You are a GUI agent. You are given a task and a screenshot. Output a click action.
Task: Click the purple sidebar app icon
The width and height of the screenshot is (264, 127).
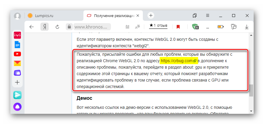17,72
